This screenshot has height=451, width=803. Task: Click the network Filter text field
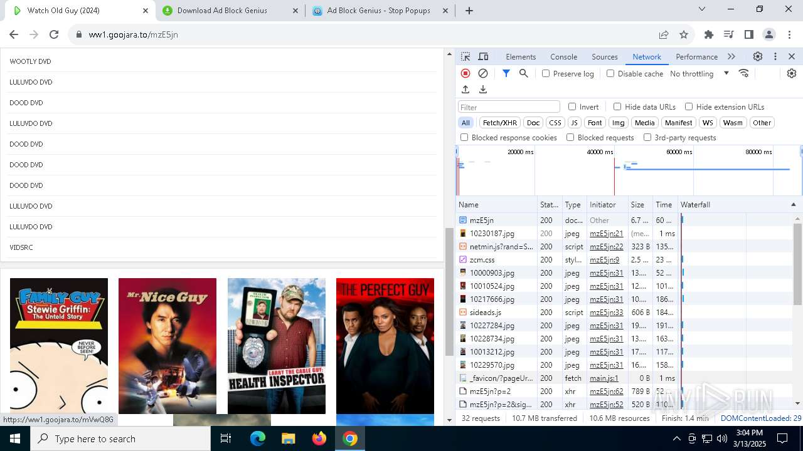509,107
